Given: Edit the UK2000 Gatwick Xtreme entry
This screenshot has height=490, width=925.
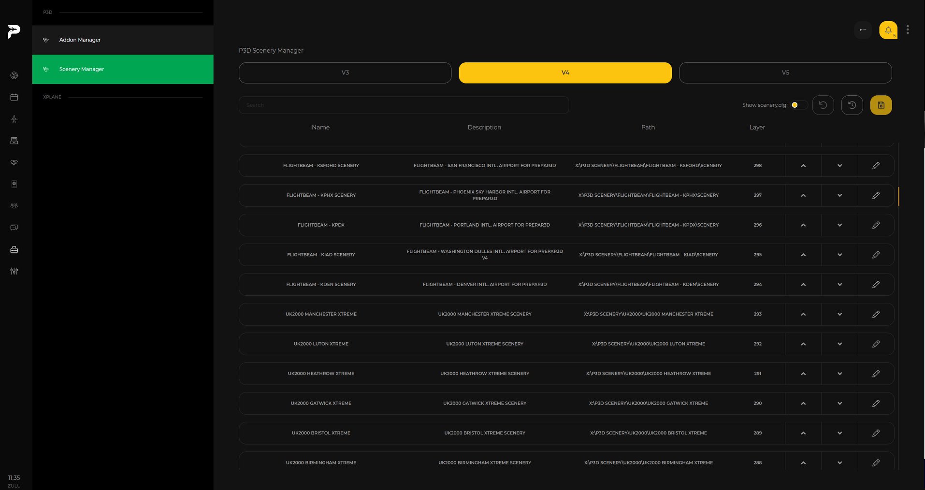Looking at the screenshot, I should tap(876, 404).
